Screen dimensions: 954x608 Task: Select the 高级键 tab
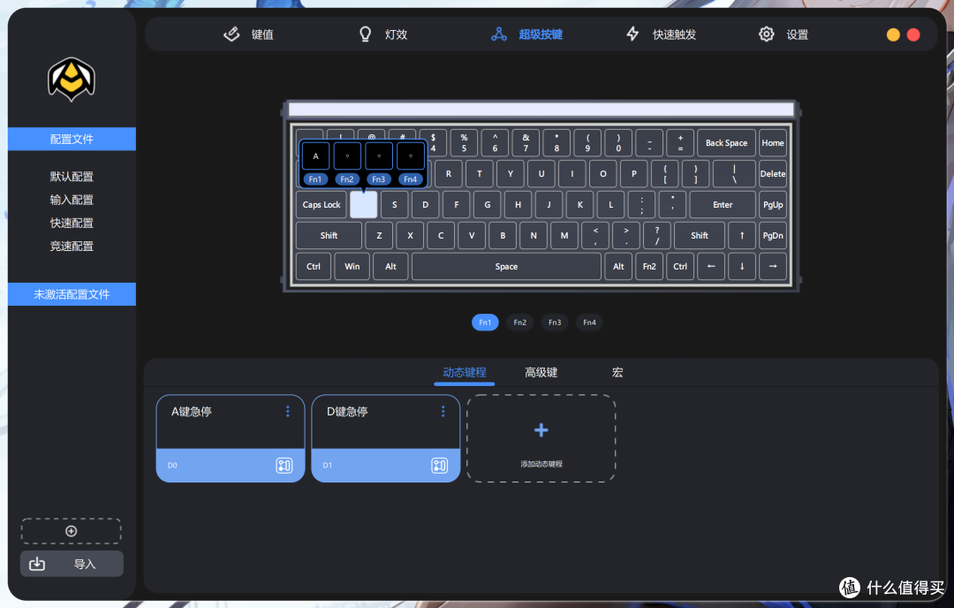pos(541,372)
